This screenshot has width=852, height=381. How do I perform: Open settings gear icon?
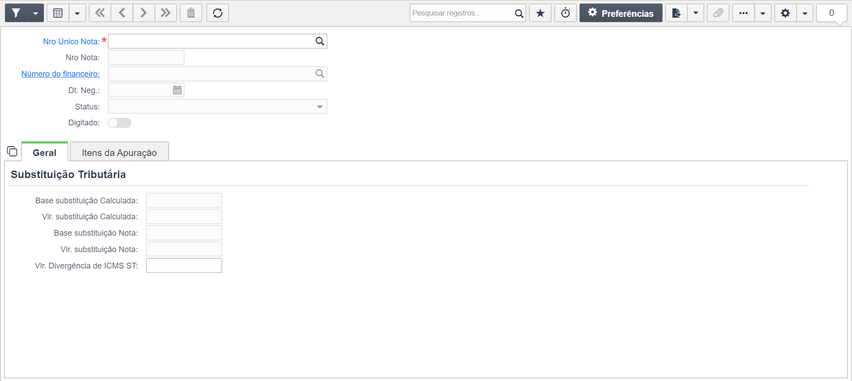[785, 13]
